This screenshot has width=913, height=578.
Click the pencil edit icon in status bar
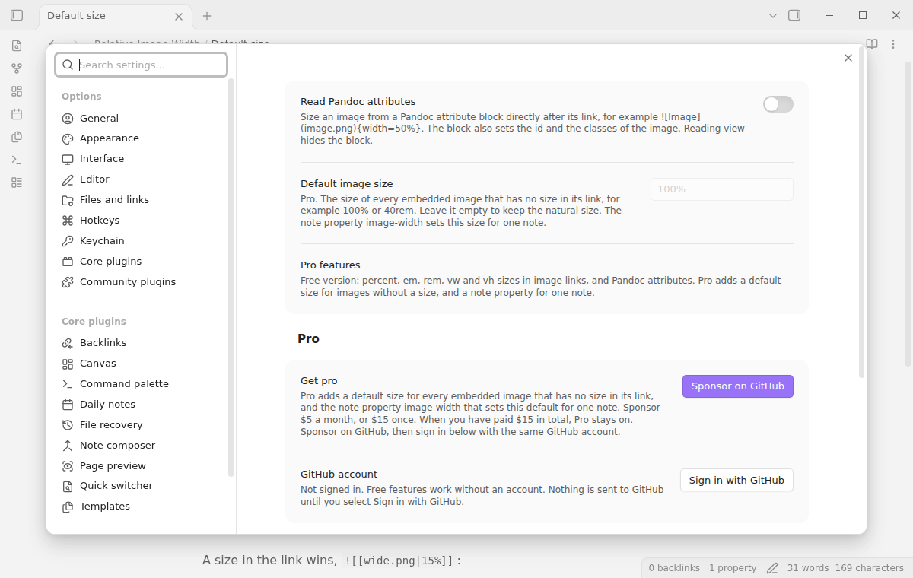(x=772, y=568)
